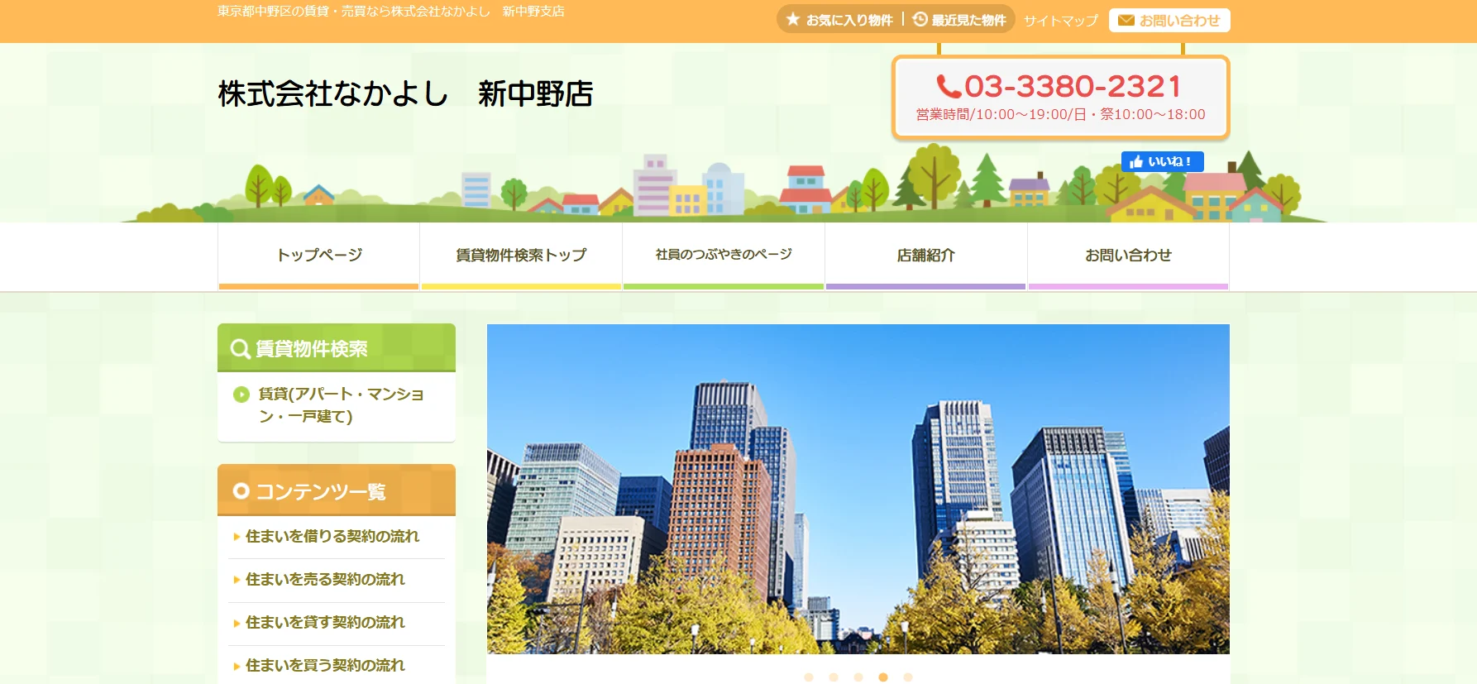Select first slideshow pagination dot
1477x684 pixels.
809,677
